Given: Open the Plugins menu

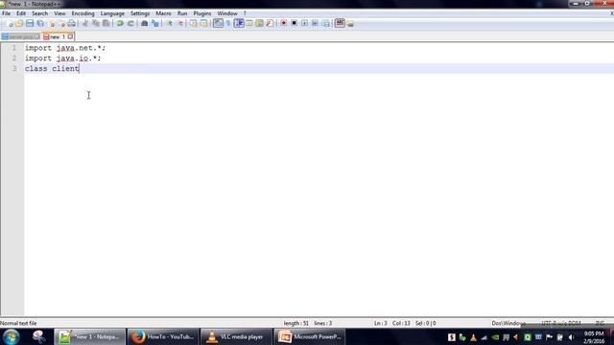Looking at the screenshot, I should (x=202, y=13).
